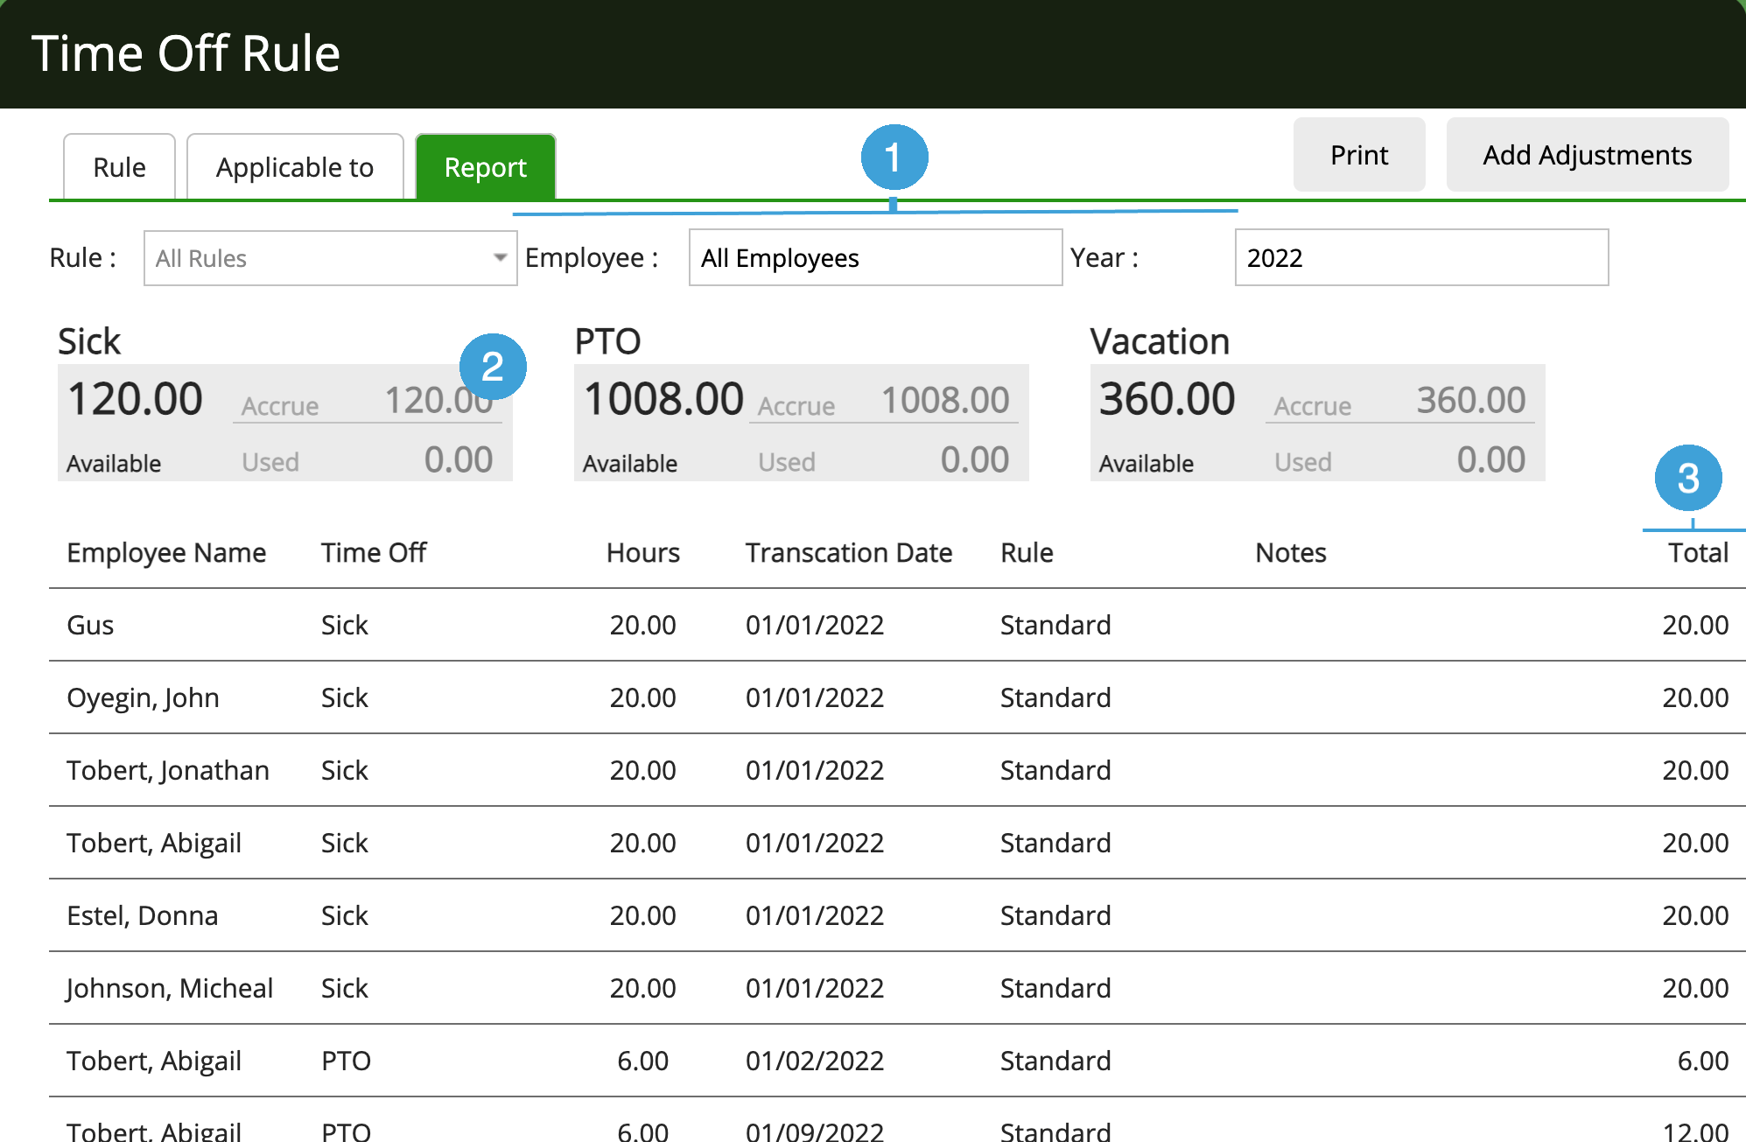This screenshot has width=1746, height=1142.
Task: Click the Hours column header
Action: click(x=643, y=553)
